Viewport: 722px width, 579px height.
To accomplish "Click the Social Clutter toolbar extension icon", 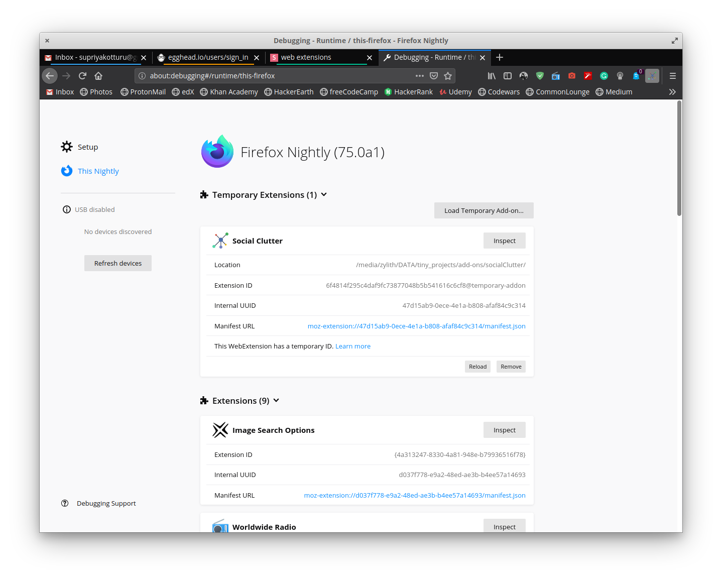I will tap(652, 76).
